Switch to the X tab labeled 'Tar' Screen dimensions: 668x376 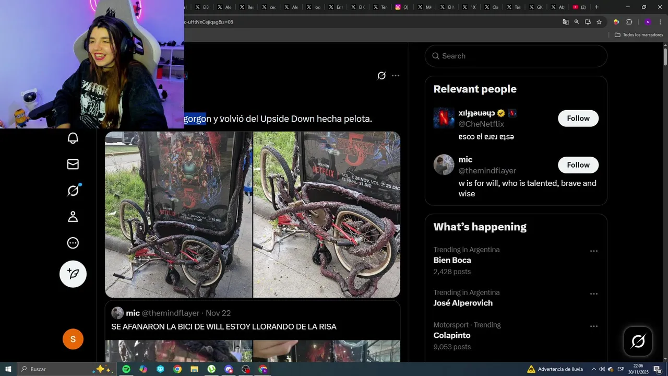[513, 7]
